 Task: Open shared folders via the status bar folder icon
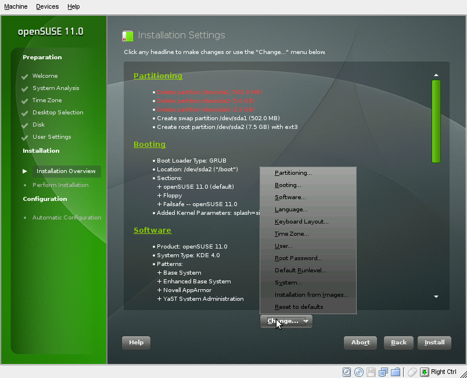click(x=396, y=372)
